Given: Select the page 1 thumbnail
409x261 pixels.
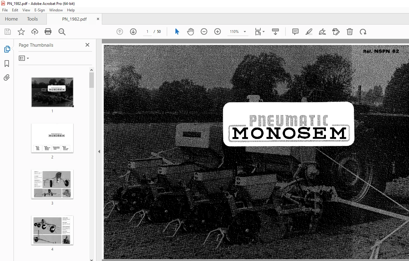Looking at the screenshot, I should tap(52, 92).
